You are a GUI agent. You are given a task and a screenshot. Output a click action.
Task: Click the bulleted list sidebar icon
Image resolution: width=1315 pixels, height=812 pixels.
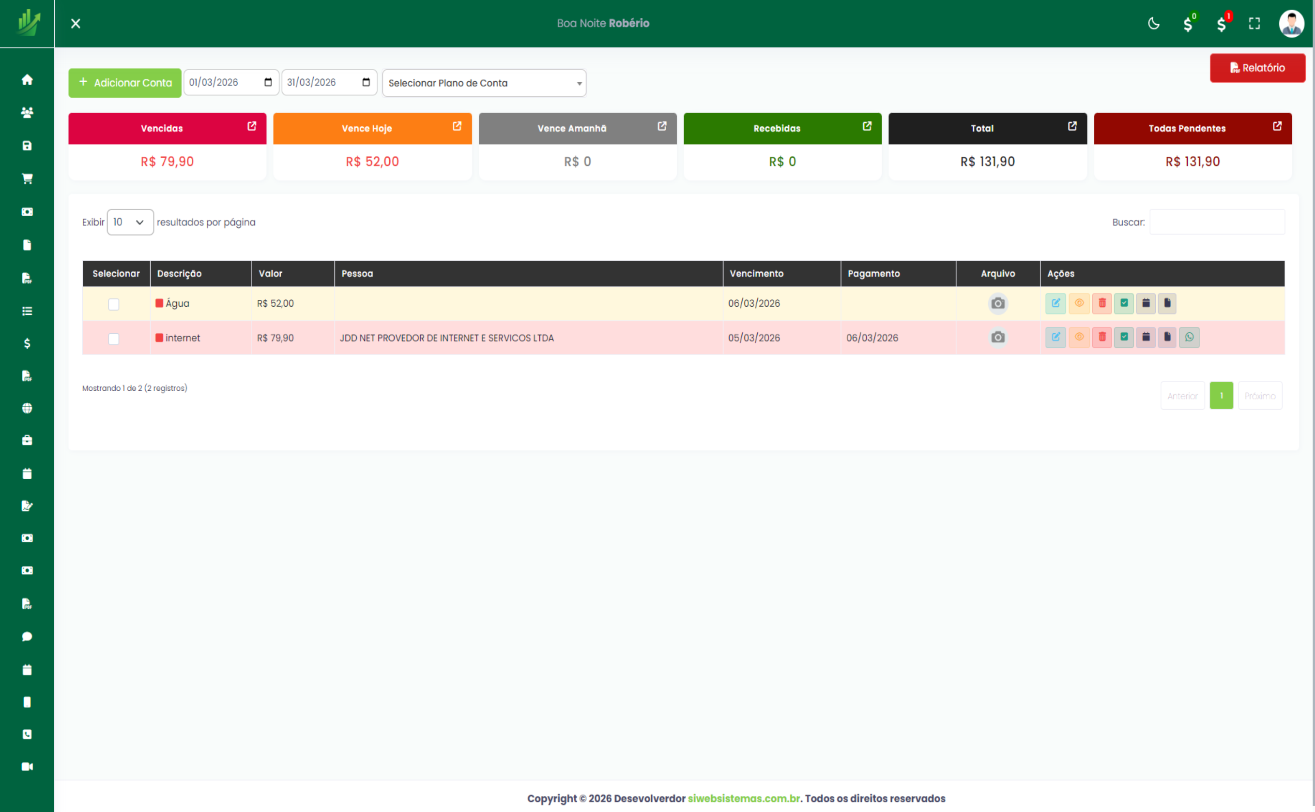coord(27,311)
